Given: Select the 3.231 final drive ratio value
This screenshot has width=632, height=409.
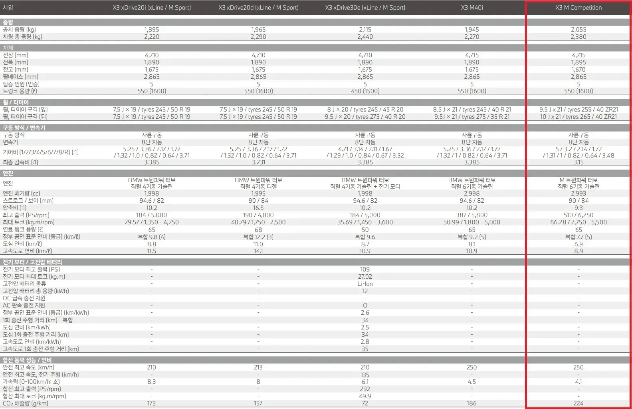Looking at the screenshot, I should point(258,162).
